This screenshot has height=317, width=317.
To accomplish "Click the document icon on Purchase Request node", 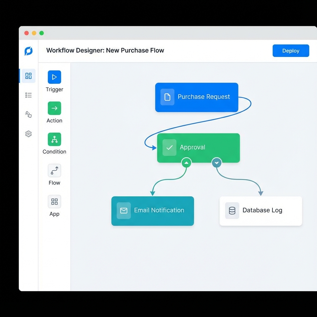I will (x=167, y=97).
